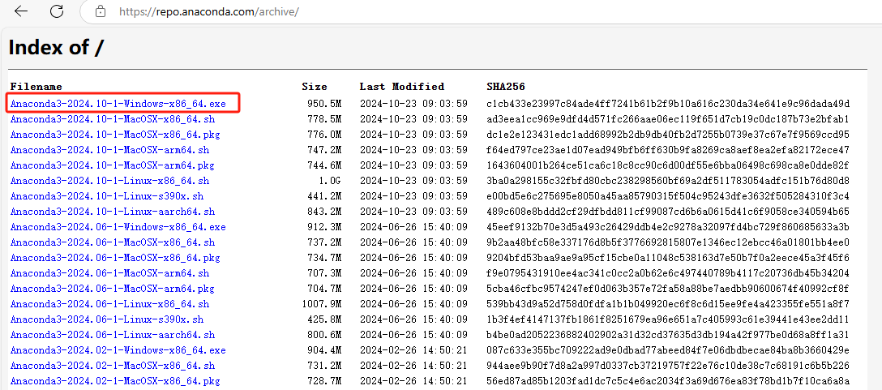Go back using the browser back arrow
882x390 pixels.
[x=21, y=11]
